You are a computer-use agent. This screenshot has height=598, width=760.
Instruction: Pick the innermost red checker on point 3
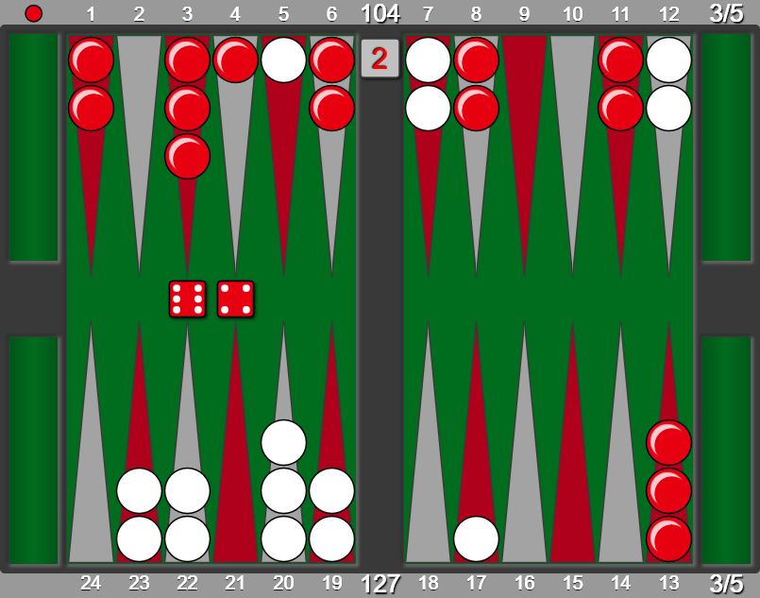pos(188,156)
